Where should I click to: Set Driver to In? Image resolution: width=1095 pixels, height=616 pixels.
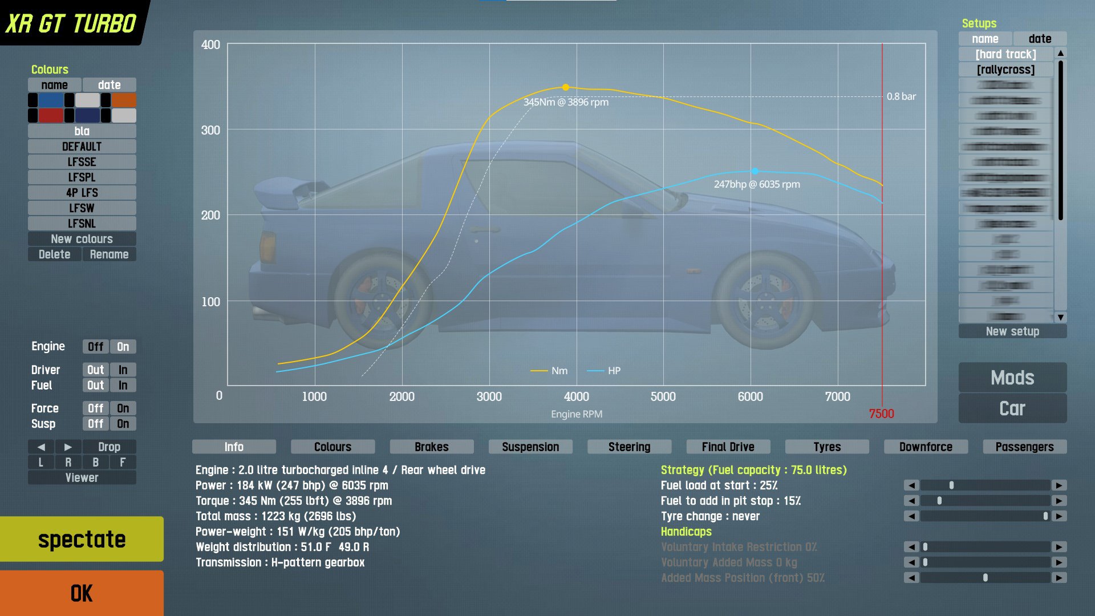(123, 370)
